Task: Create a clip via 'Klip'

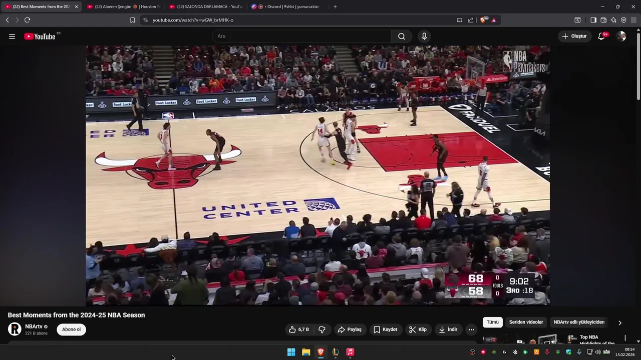Action: tap(418, 329)
